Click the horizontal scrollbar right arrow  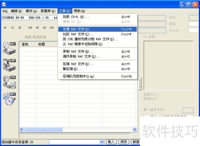click(135, 129)
